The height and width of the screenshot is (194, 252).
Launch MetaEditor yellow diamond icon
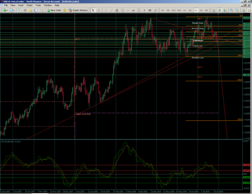tap(65, 11)
